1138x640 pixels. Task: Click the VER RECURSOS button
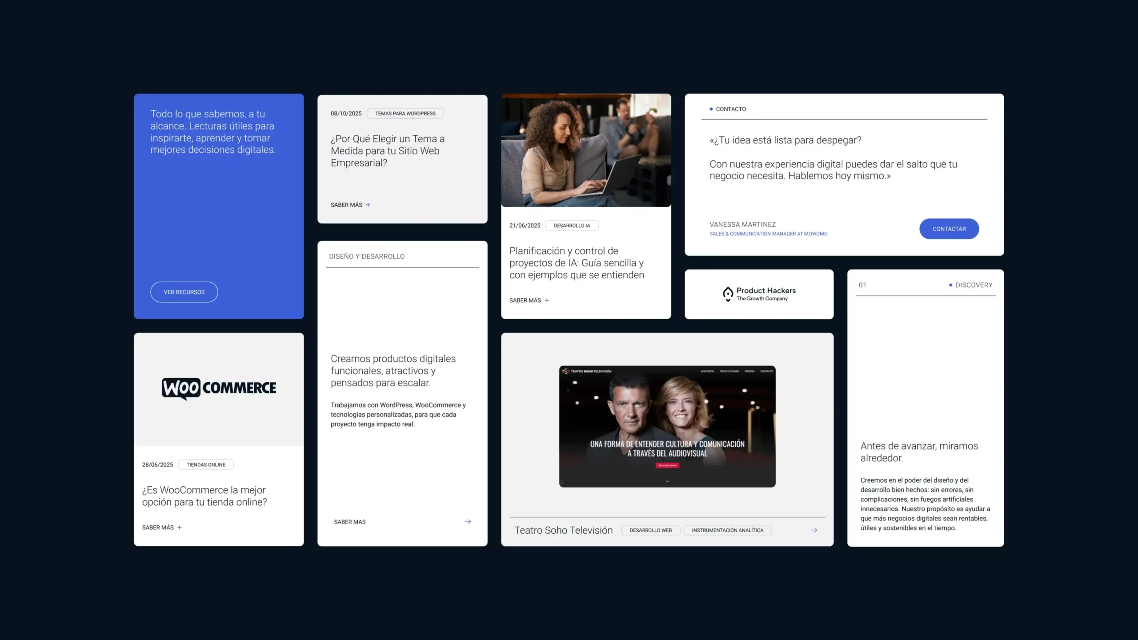coord(184,292)
